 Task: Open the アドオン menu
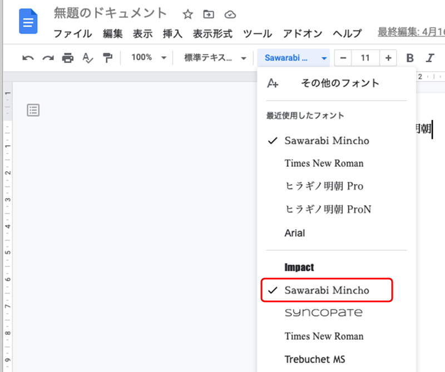[303, 34]
